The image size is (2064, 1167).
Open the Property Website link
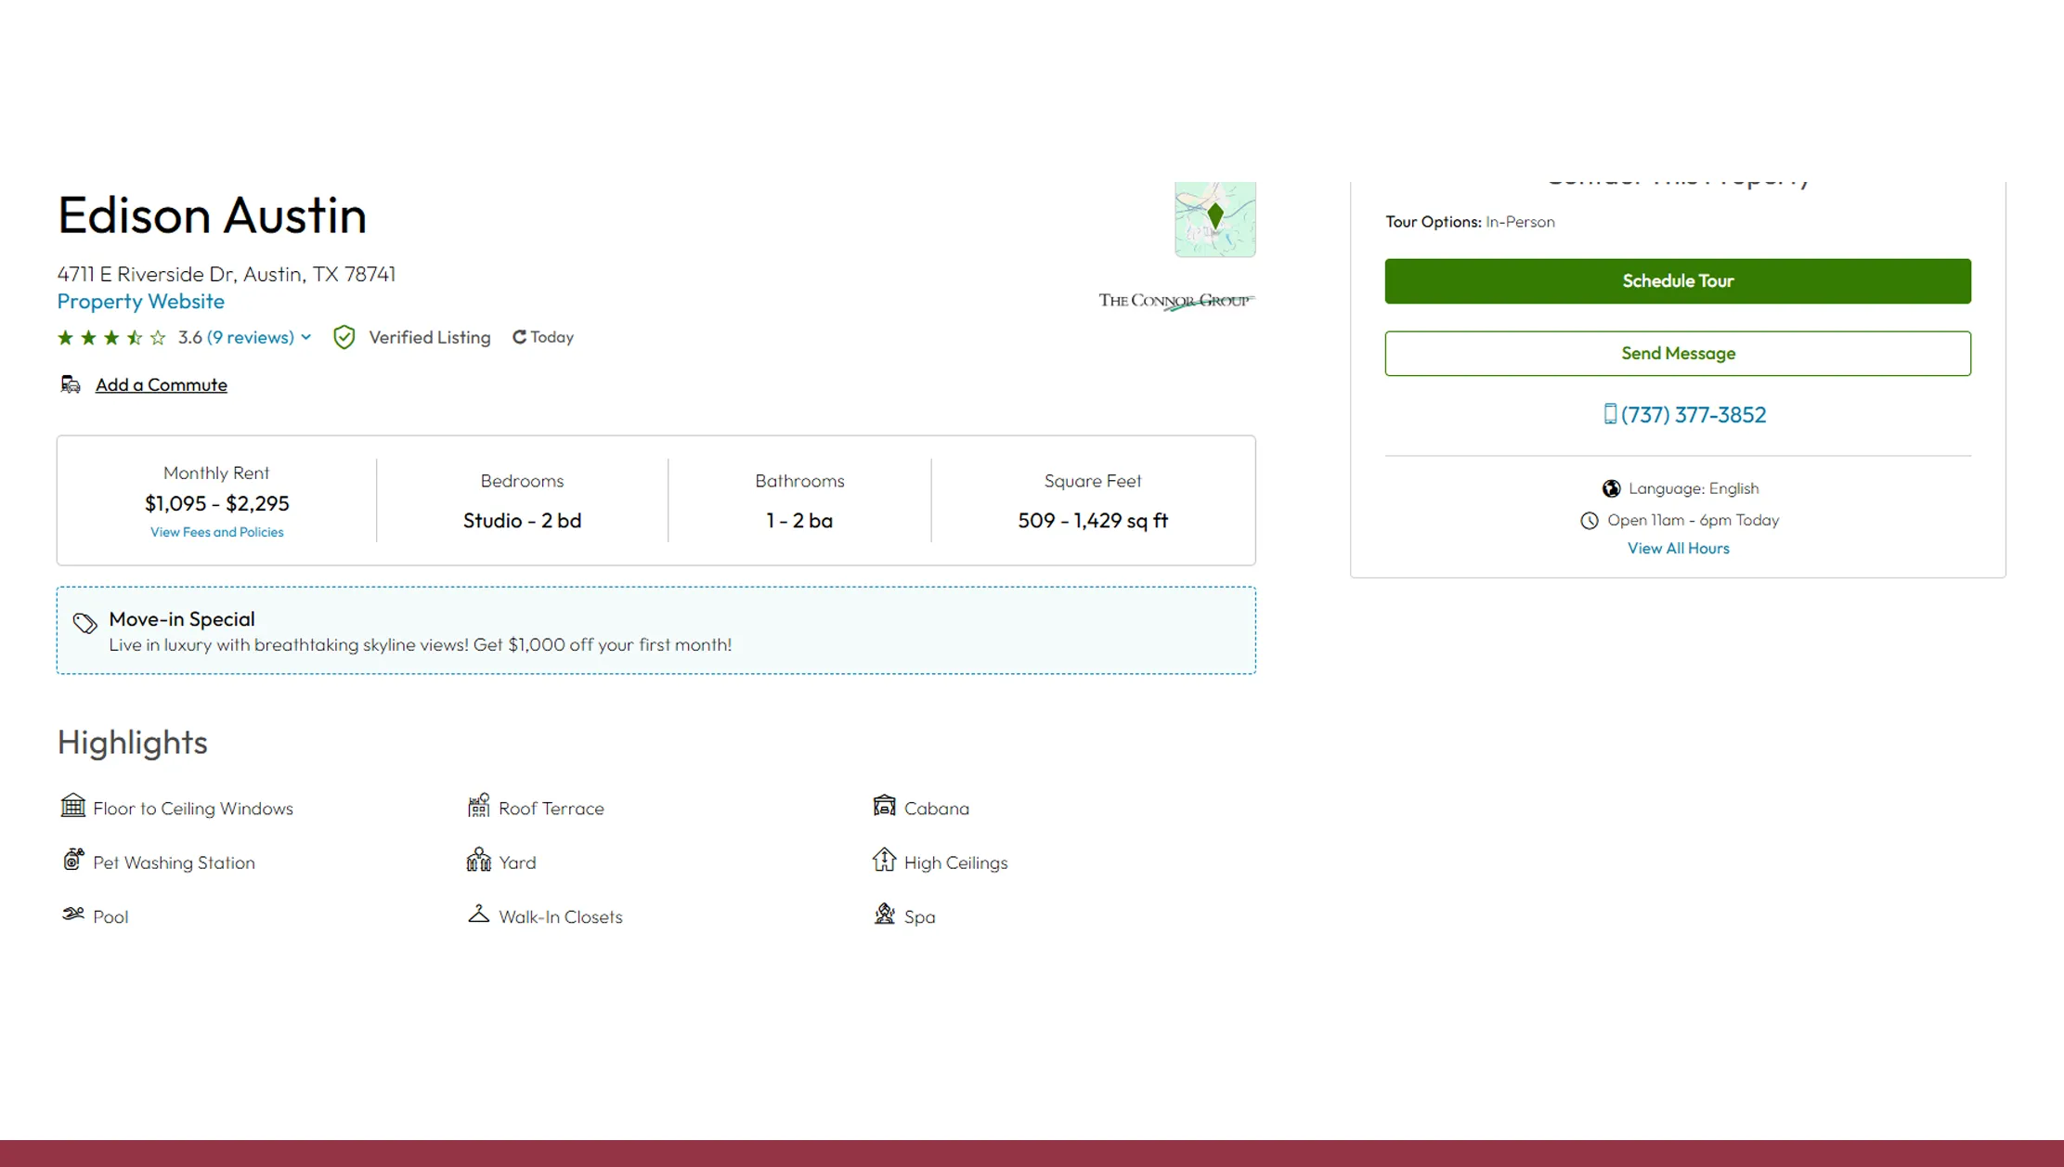click(x=140, y=301)
